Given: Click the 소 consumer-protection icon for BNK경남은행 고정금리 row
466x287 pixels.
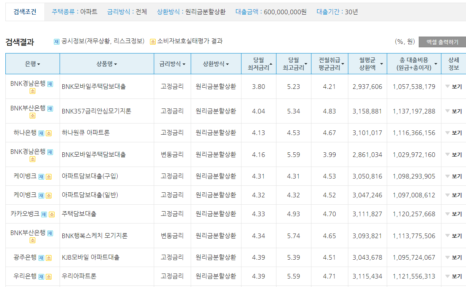Looking at the screenshot, I should click(x=33, y=91).
